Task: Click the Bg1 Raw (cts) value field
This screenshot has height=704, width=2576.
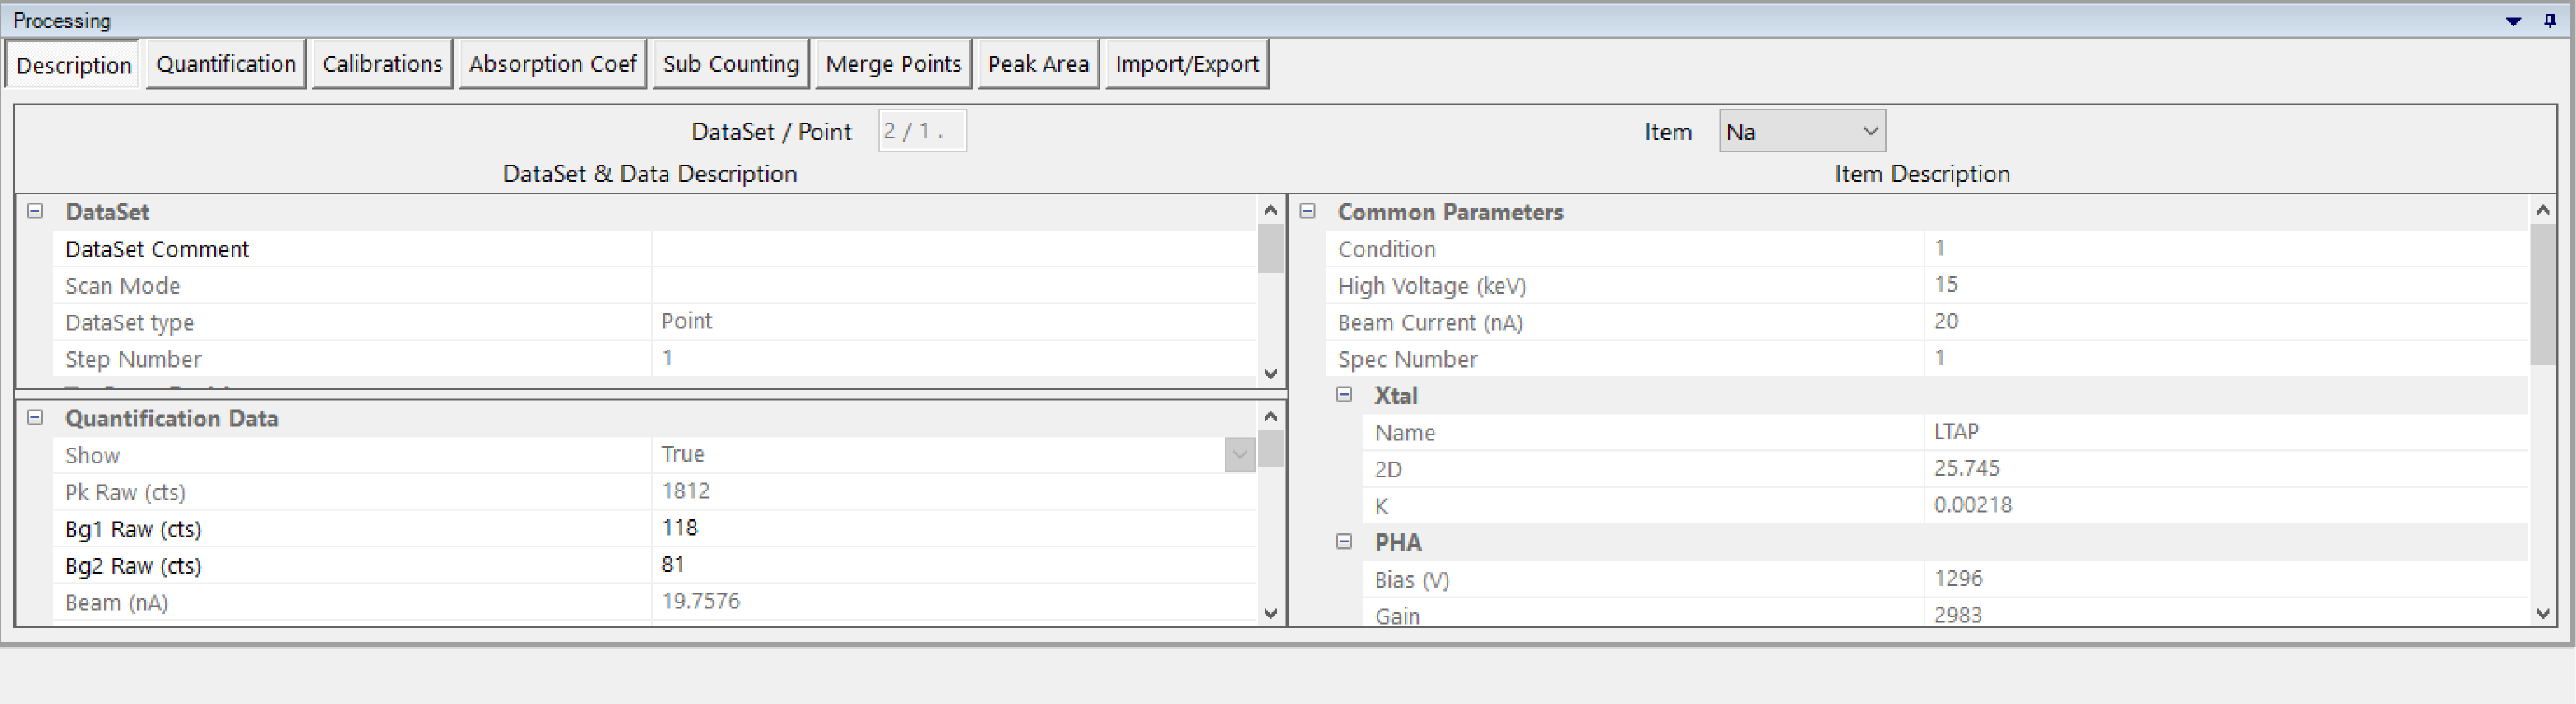Action: pyautogui.click(x=950, y=528)
